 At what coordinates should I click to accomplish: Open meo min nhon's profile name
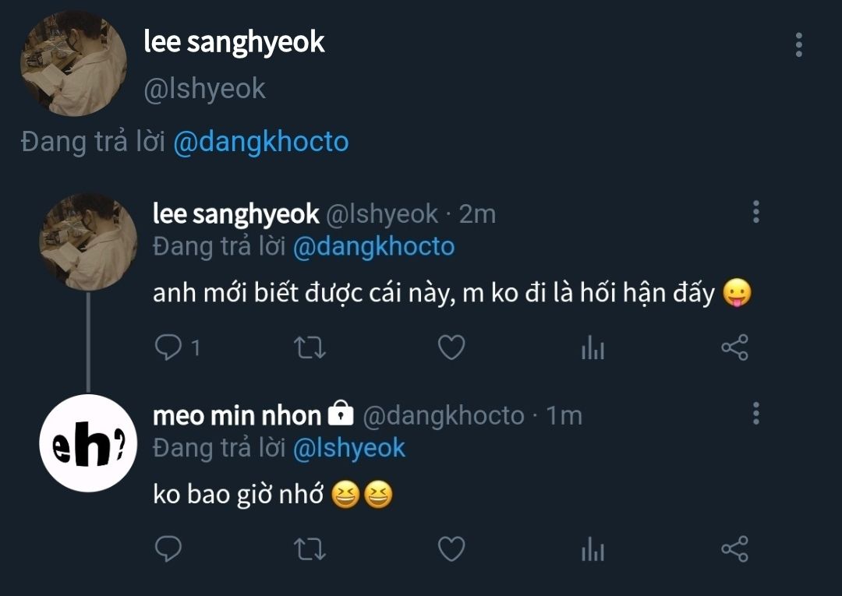(x=237, y=415)
